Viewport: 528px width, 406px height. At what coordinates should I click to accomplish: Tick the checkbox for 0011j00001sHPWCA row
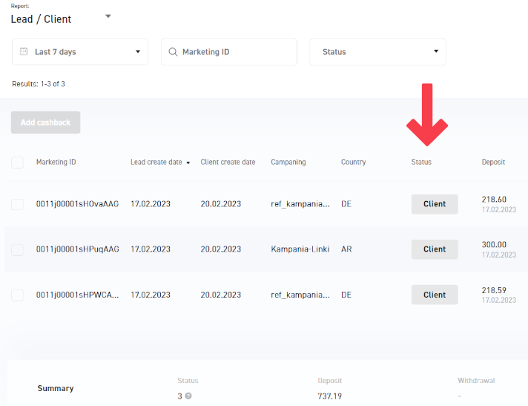[17, 295]
